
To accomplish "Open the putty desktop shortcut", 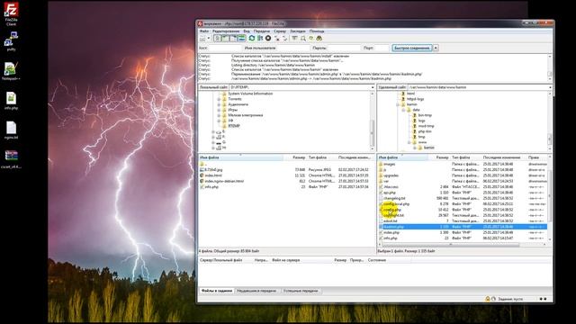I will point(11,41).
